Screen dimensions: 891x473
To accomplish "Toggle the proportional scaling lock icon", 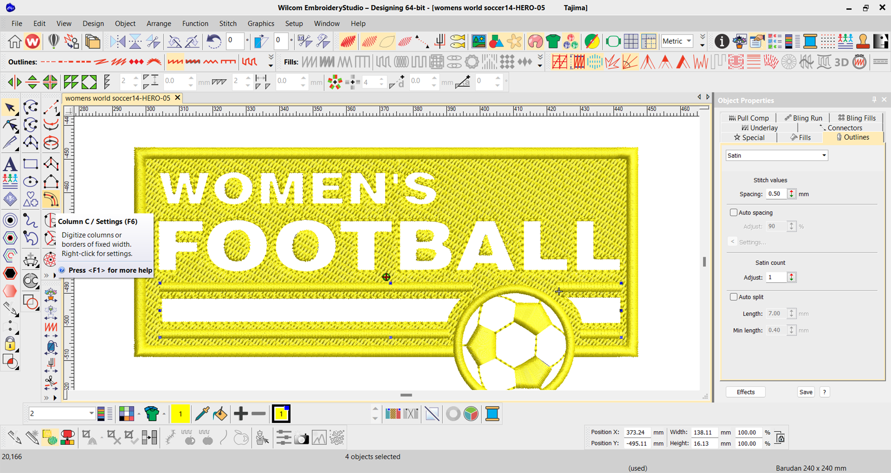I will tap(780, 438).
